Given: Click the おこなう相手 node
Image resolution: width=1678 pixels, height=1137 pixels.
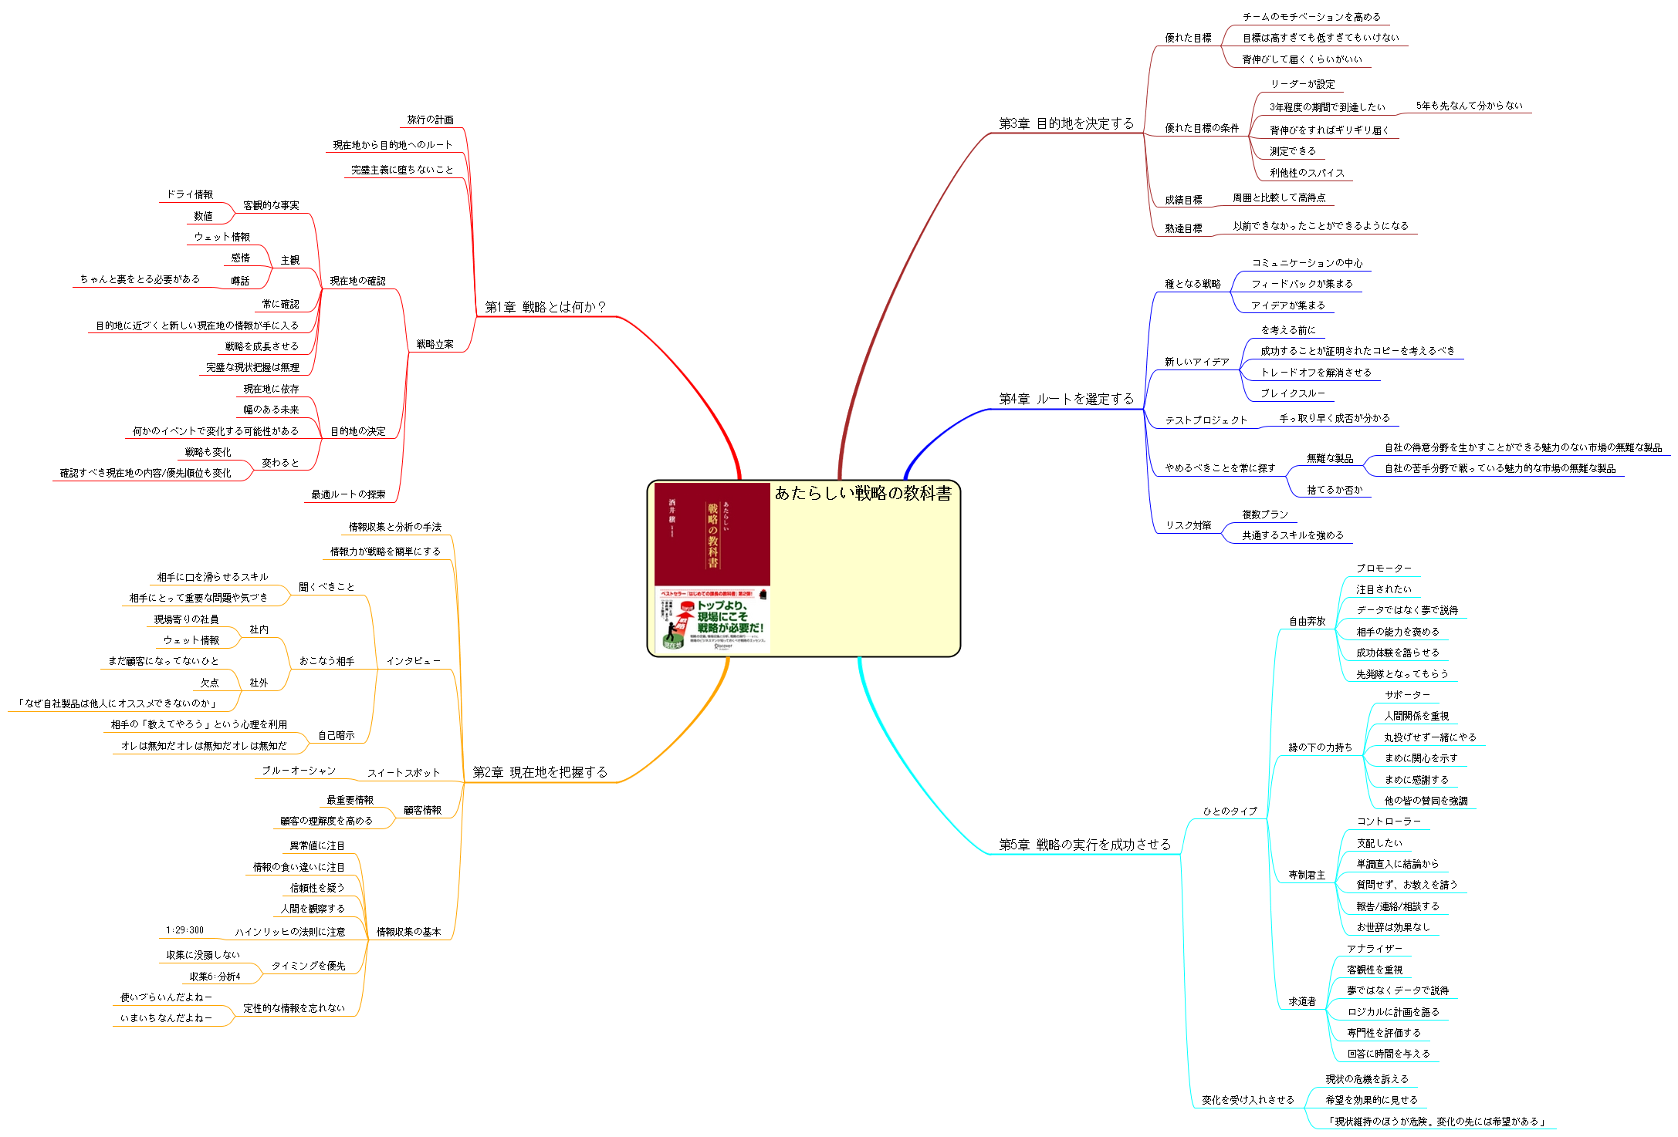Looking at the screenshot, I should (x=326, y=661).
